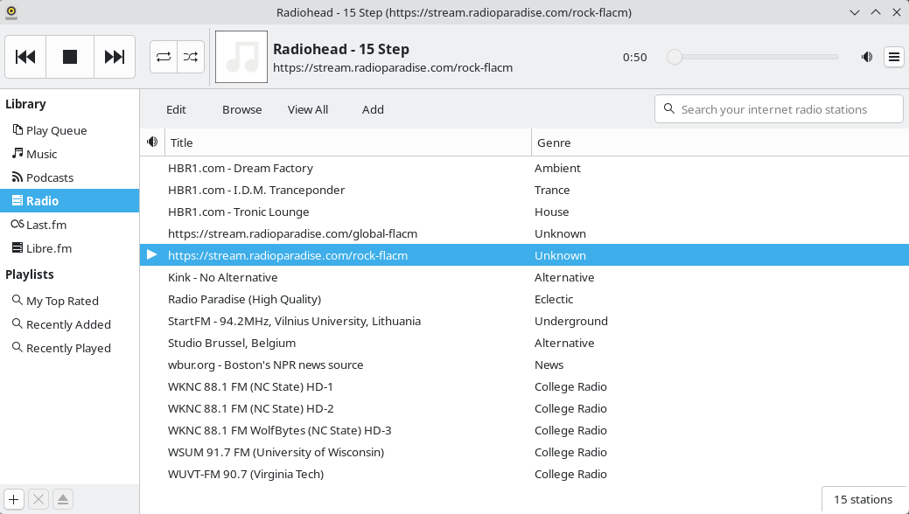Screen dimensions: 909x514
Task: Open the Recently Played playlist
Action: pos(68,348)
